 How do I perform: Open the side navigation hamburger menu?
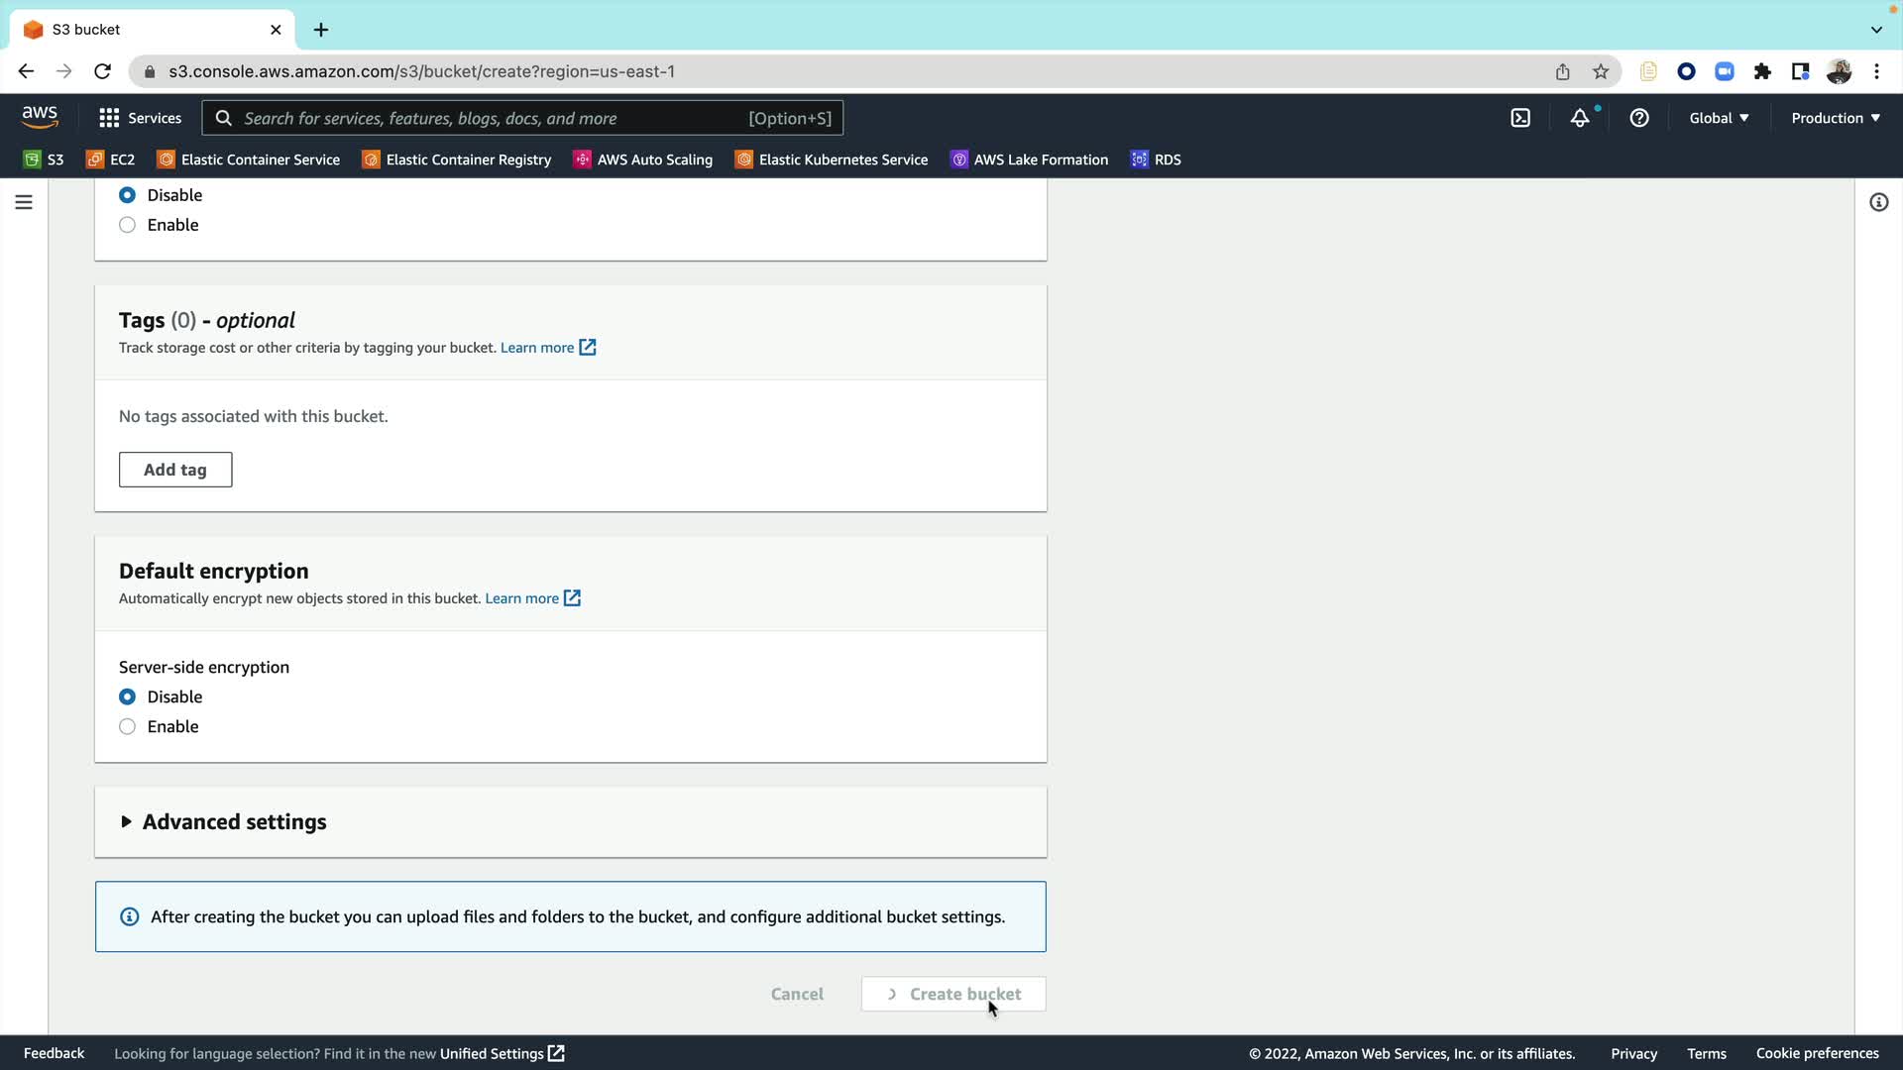point(24,202)
